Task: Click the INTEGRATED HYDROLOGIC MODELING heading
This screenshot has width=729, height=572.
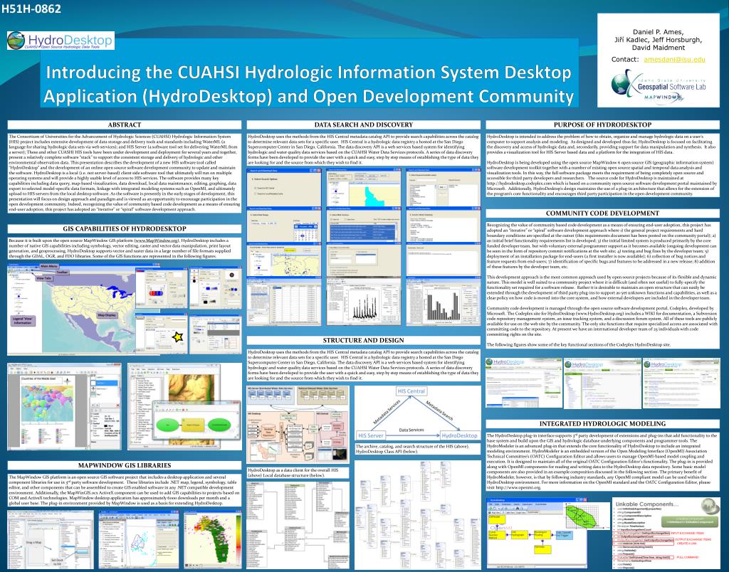Action: pos(602,424)
